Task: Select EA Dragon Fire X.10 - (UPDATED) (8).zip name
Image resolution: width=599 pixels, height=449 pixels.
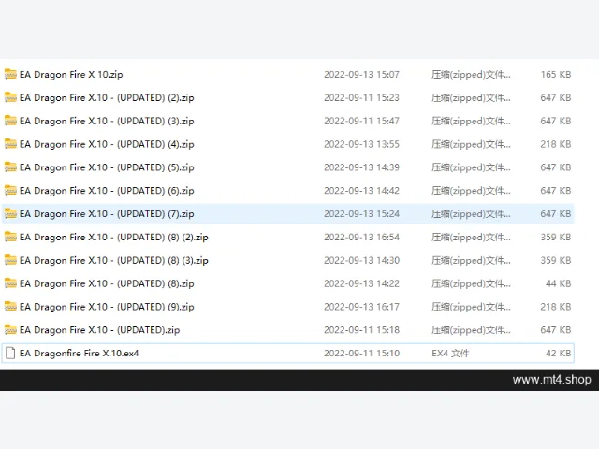Action: coord(107,283)
